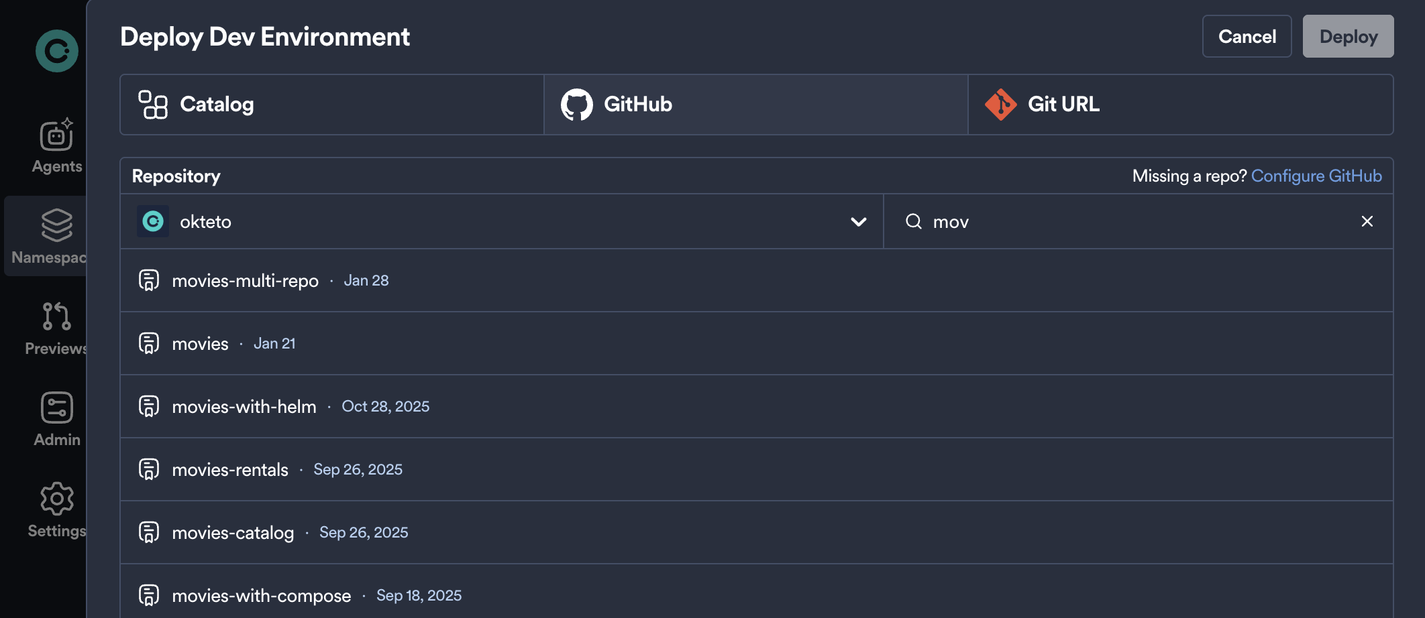
Task: Switch to the Catalog tab
Action: [x=331, y=104]
